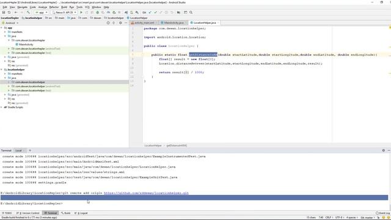The width and height of the screenshot is (391, 220).
Task: Click Scroll from Source target icon
Action: (108, 23)
